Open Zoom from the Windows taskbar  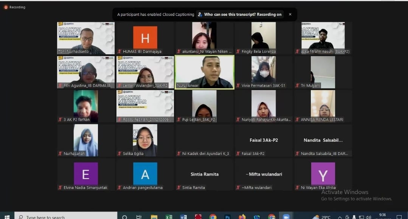(286, 217)
